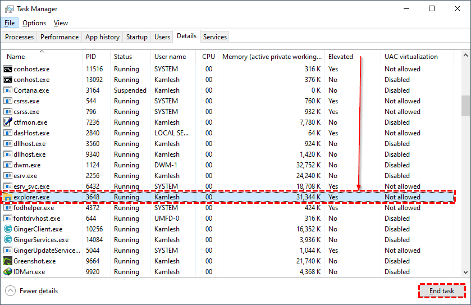Open the File menu
The height and width of the screenshot is (305, 471).
[x=10, y=23]
